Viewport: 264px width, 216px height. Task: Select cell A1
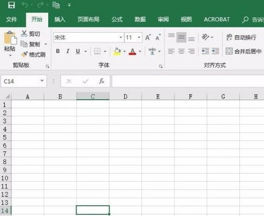tap(28, 105)
